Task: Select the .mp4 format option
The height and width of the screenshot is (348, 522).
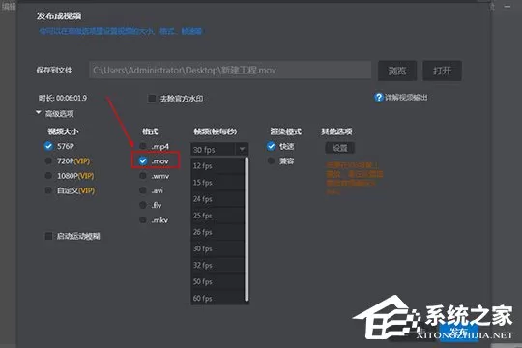Action: click(x=143, y=146)
